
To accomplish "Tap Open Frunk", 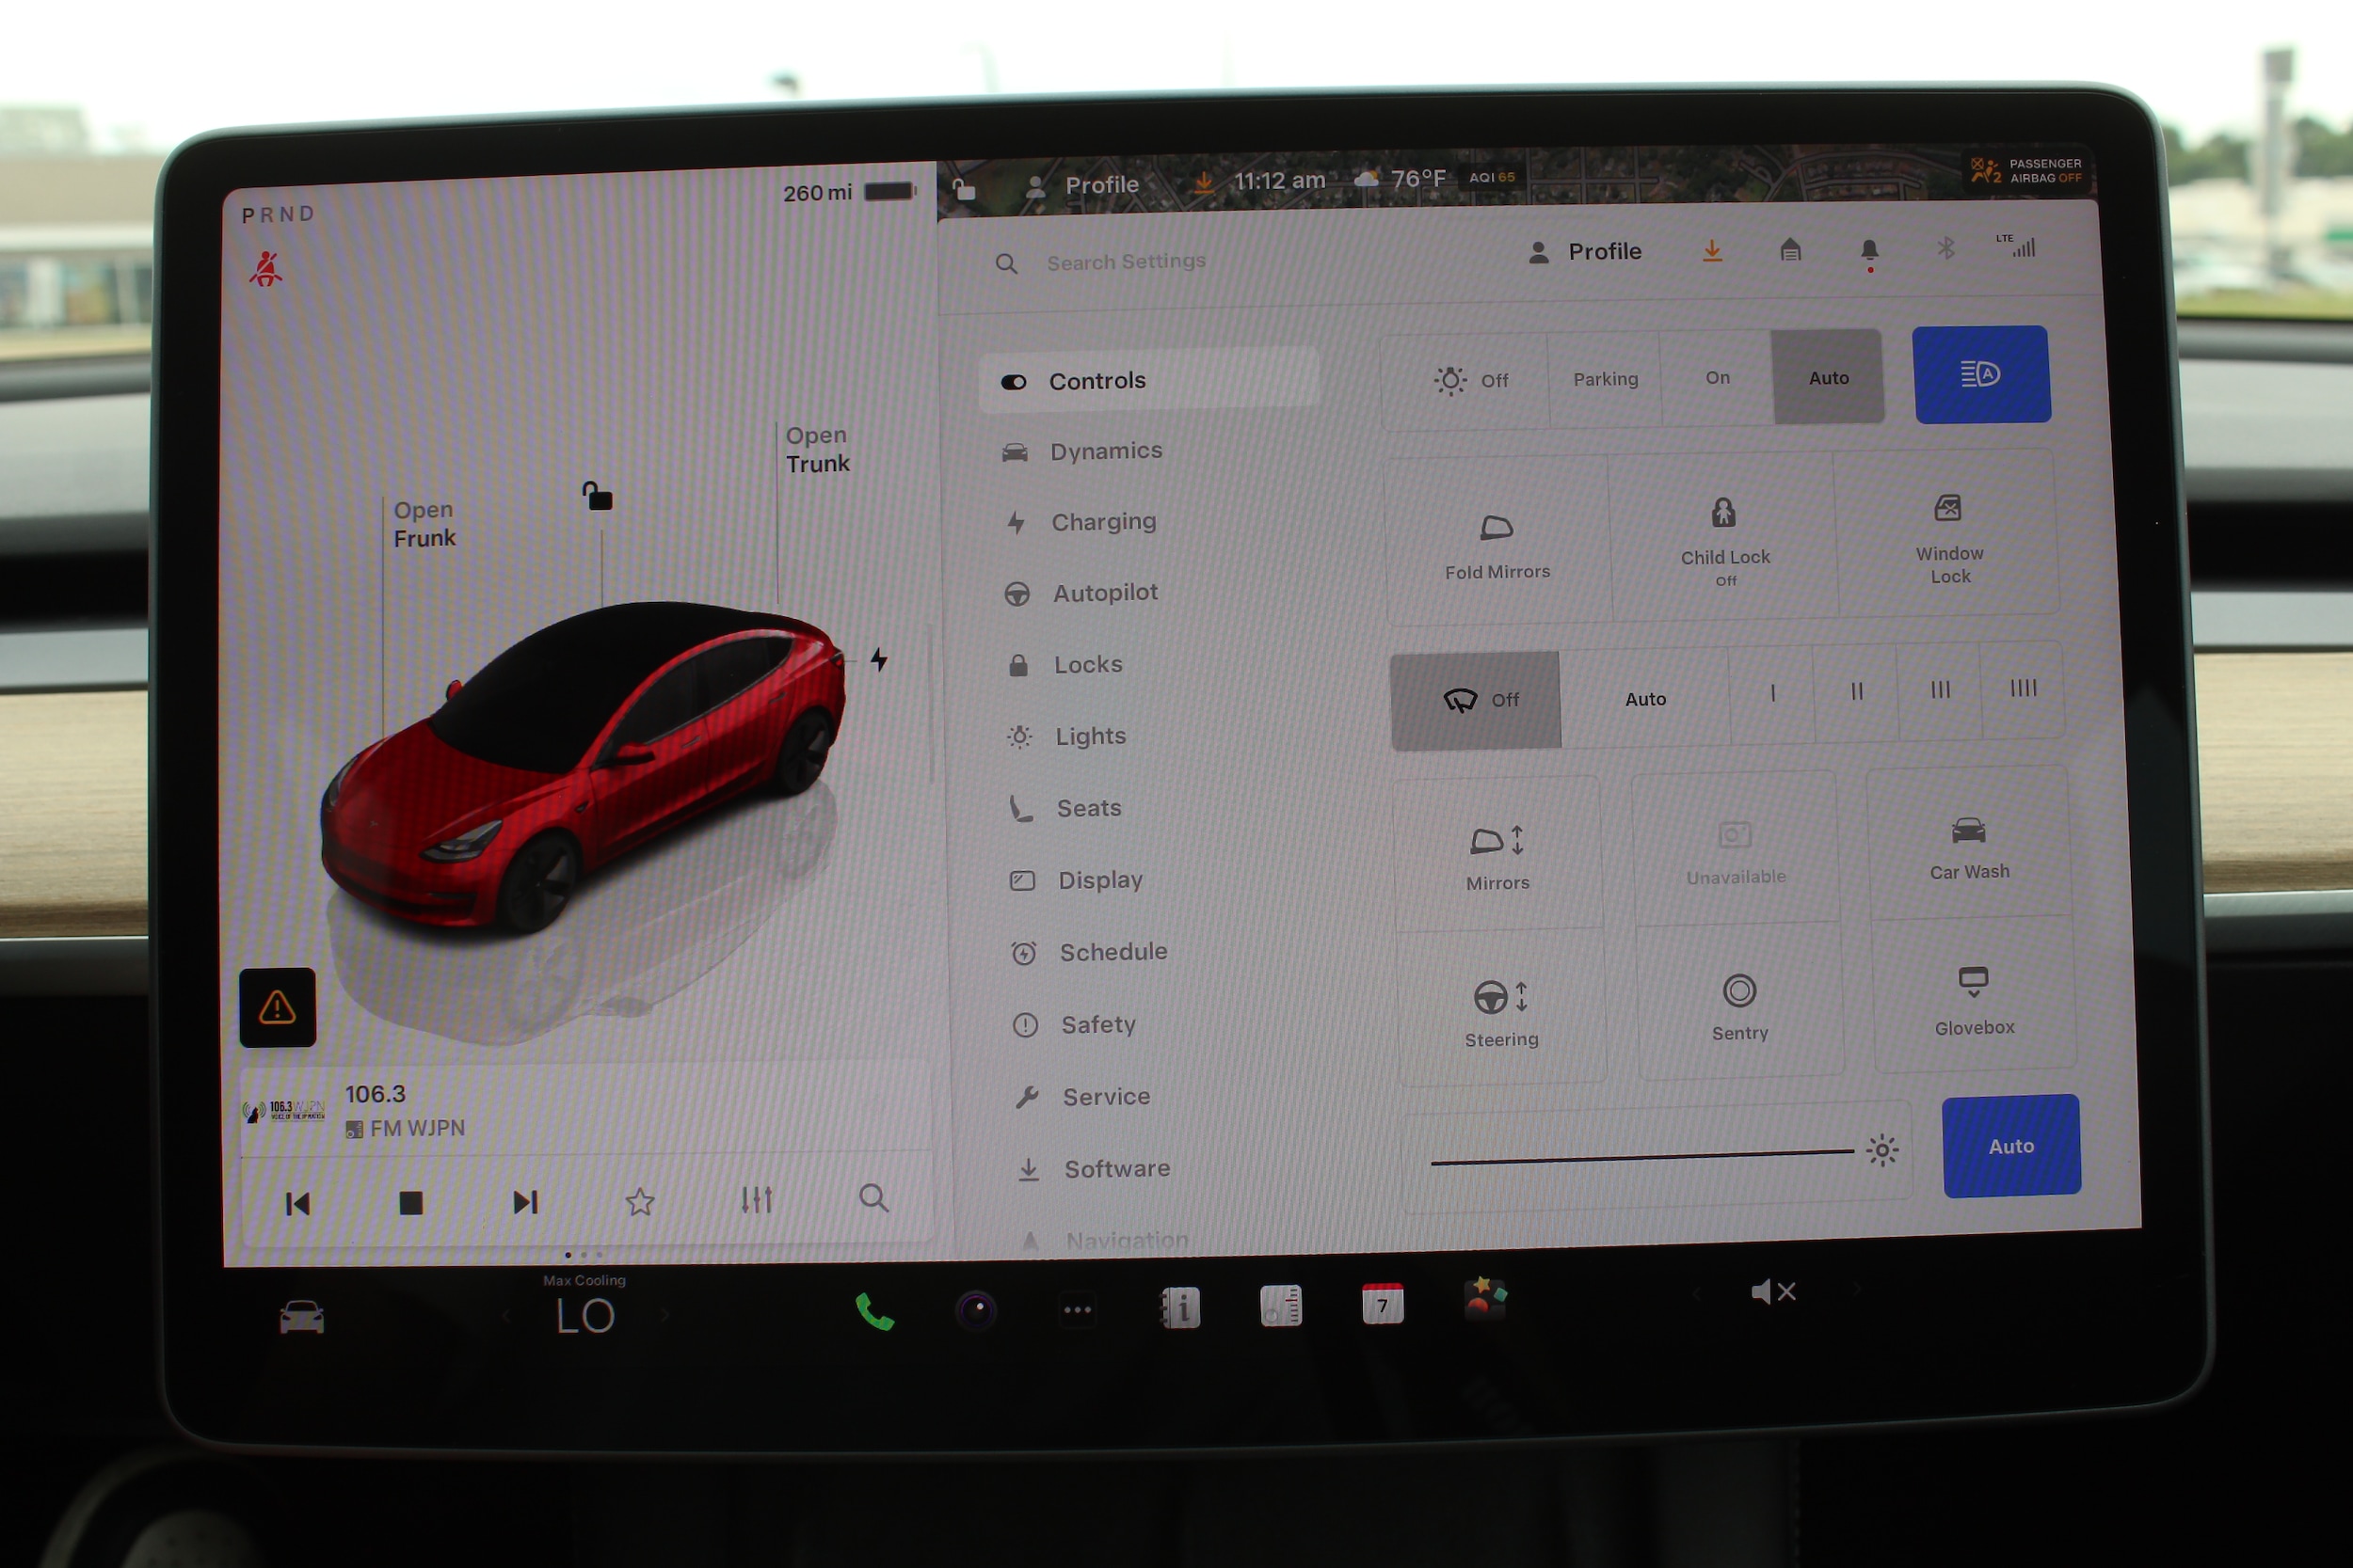I will 424,524.
